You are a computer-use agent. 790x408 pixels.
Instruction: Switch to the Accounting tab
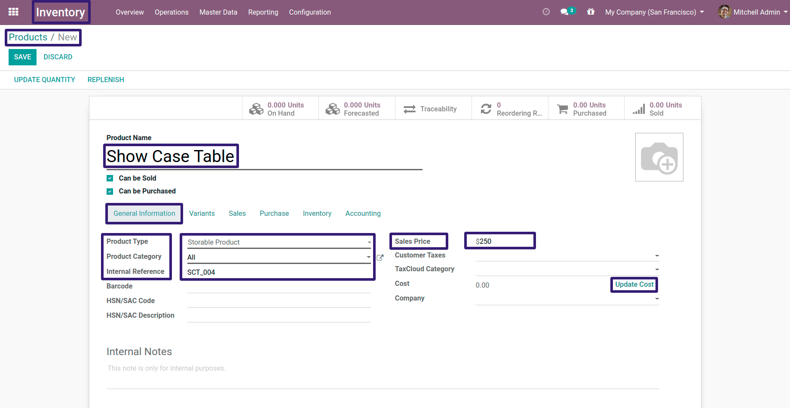pos(363,214)
